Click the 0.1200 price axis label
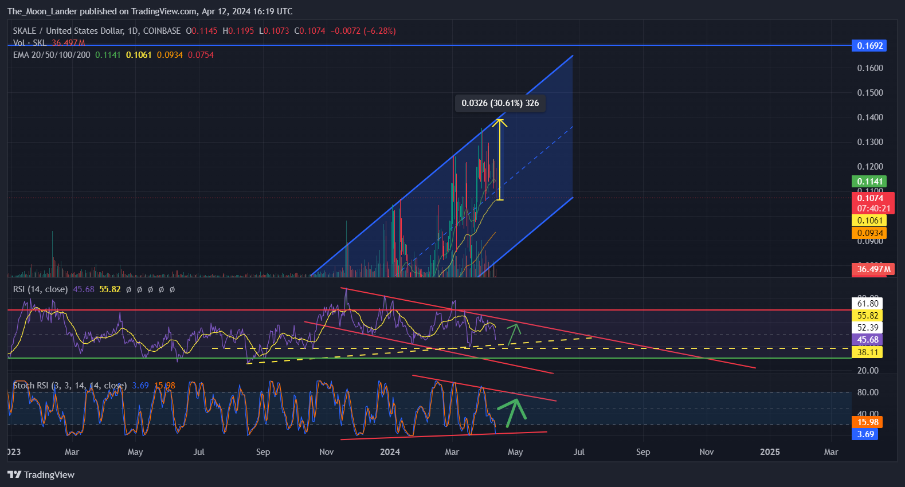The image size is (905, 487). (x=870, y=167)
